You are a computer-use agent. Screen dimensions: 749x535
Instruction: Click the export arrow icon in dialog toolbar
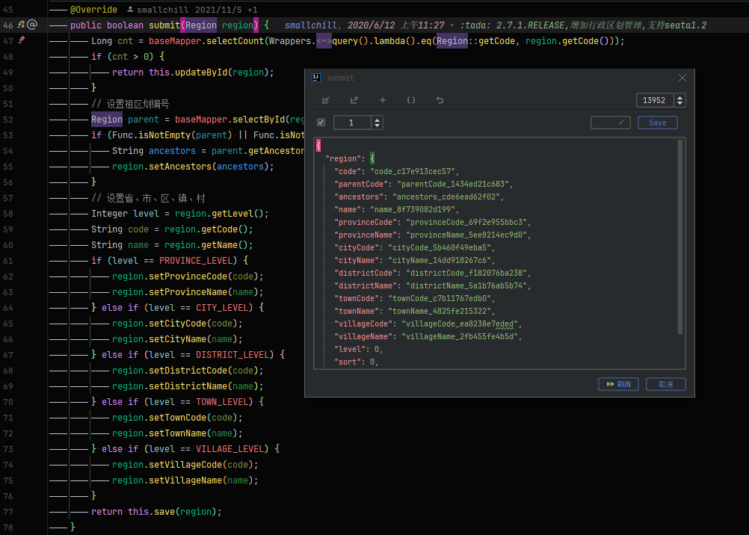coord(354,100)
